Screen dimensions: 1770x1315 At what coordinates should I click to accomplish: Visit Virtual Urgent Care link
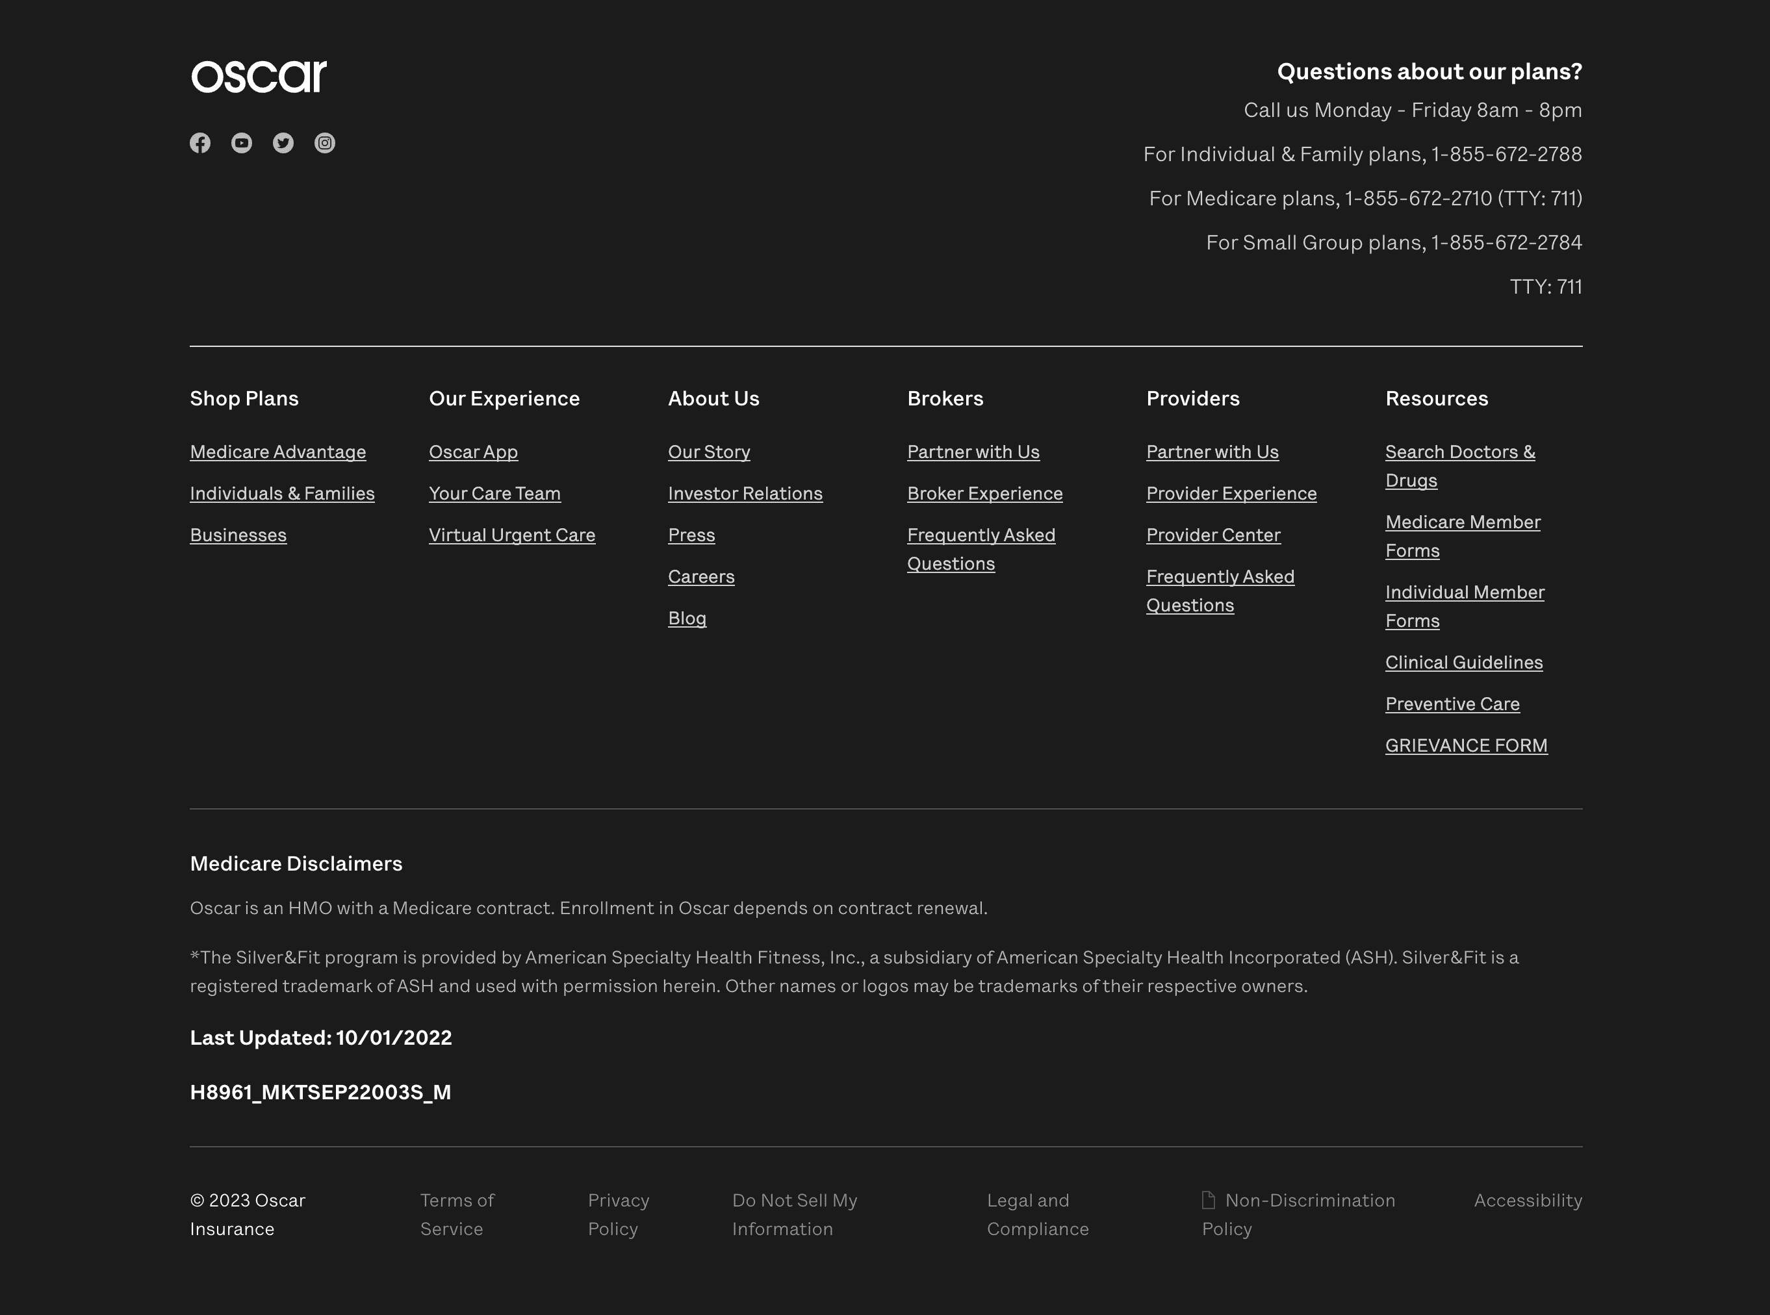[x=512, y=535]
